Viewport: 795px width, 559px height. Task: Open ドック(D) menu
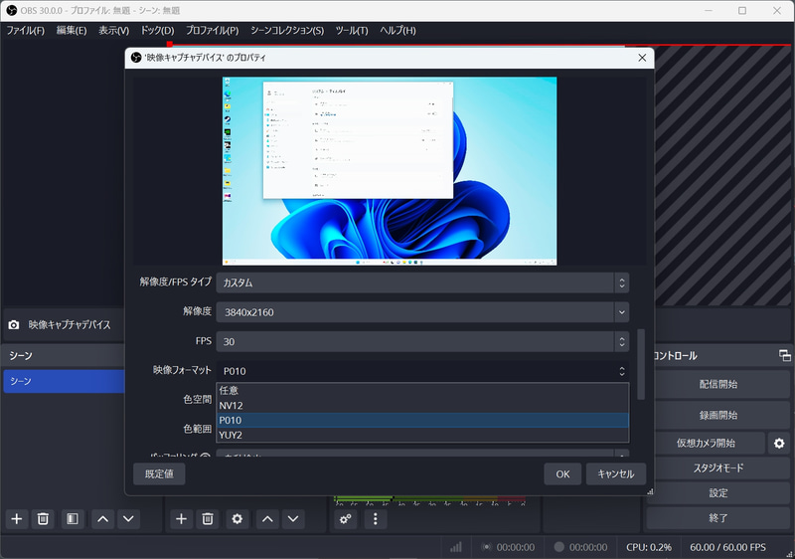tap(157, 31)
